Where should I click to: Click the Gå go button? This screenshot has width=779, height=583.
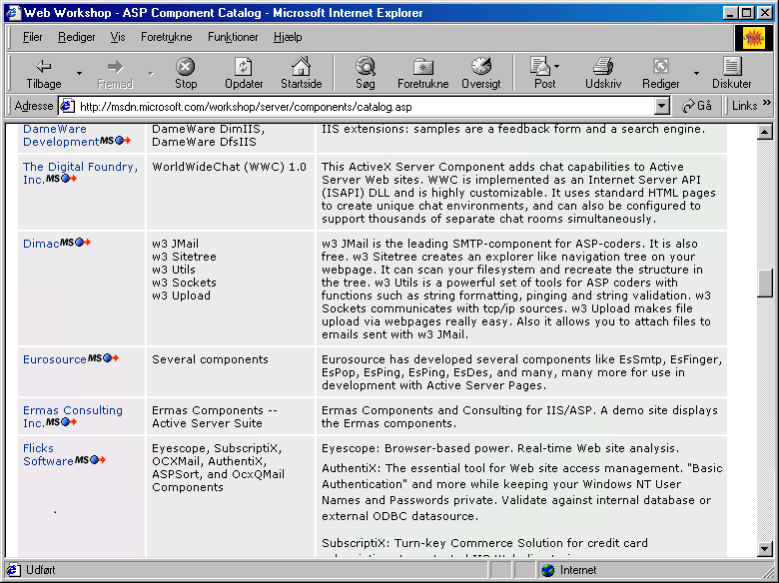pyautogui.click(x=696, y=106)
